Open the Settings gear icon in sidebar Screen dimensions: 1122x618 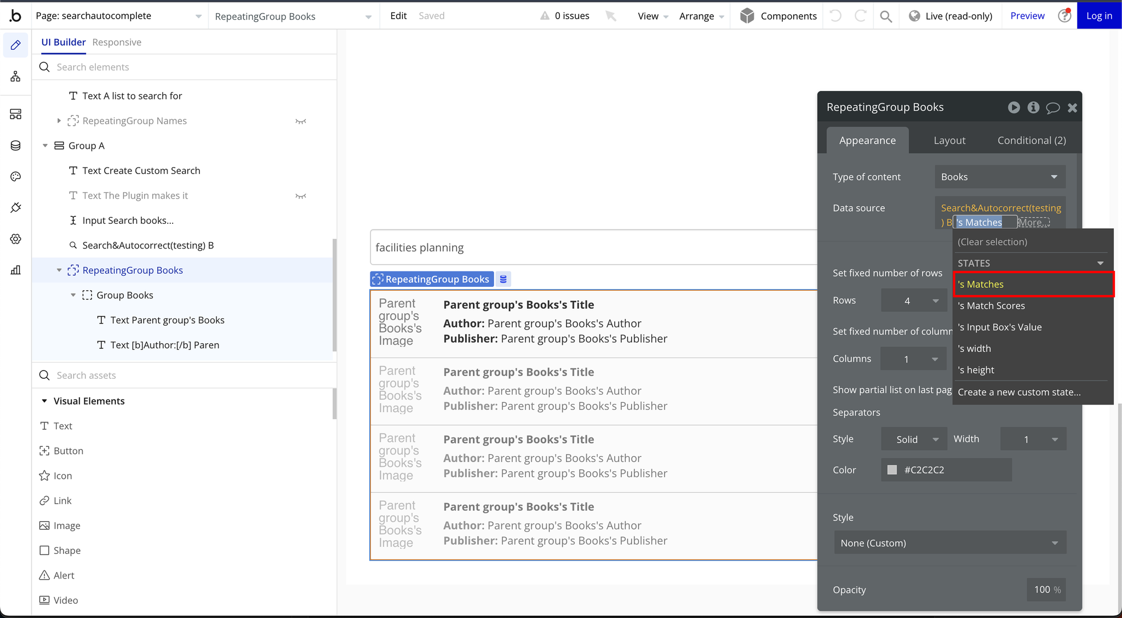[15, 239]
